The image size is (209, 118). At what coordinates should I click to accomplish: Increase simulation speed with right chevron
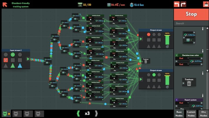(96, 114)
